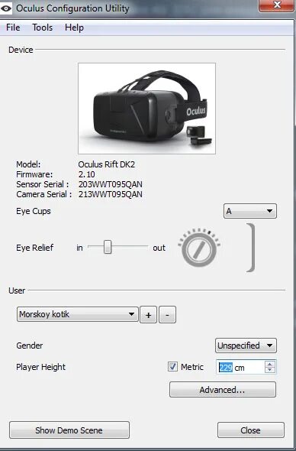Click the Eye Relief slider handle
Image resolution: width=296 pixels, height=451 pixels.
108,247
